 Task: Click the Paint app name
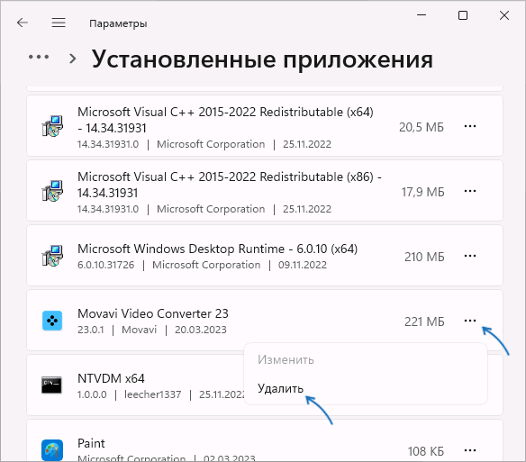click(91, 443)
